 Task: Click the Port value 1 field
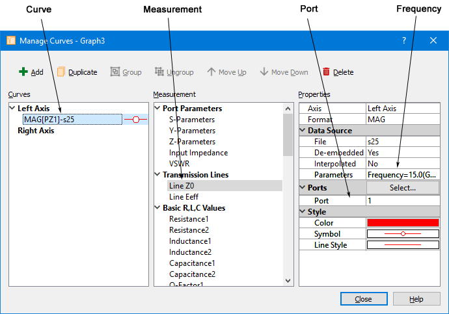click(403, 200)
